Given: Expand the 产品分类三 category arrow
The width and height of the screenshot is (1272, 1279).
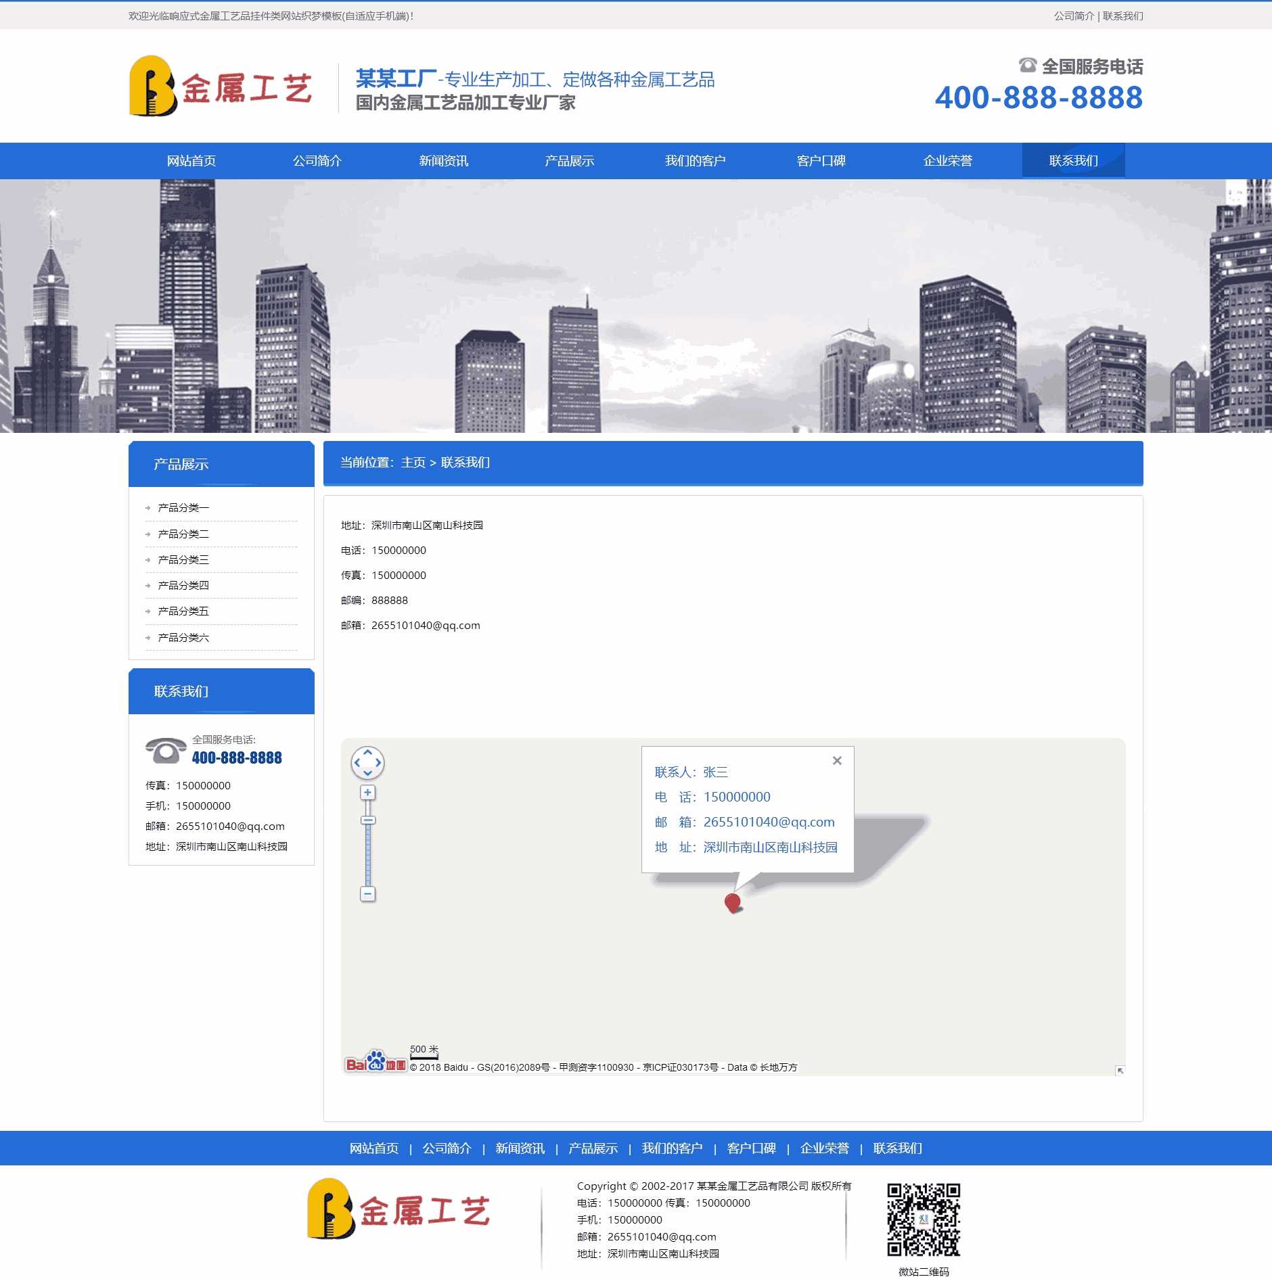Looking at the screenshot, I should pos(147,560).
